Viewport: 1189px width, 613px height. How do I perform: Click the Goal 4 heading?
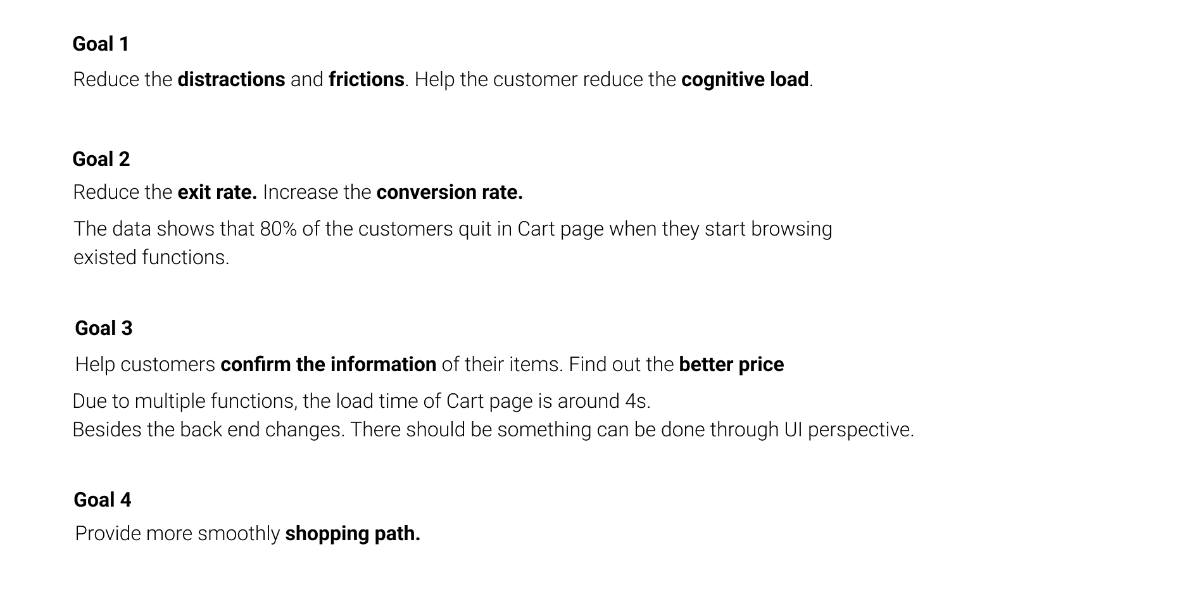[x=102, y=500]
